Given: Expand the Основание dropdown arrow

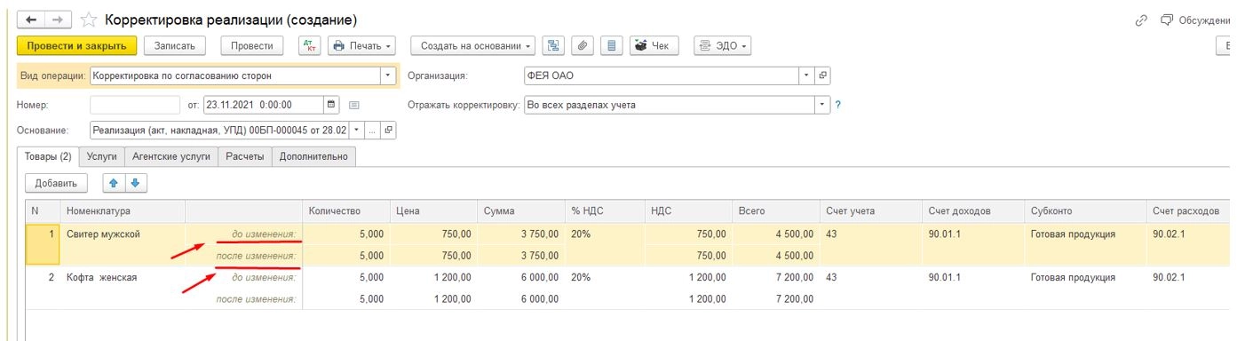Looking at the screenshot, I should click(357, 130).
